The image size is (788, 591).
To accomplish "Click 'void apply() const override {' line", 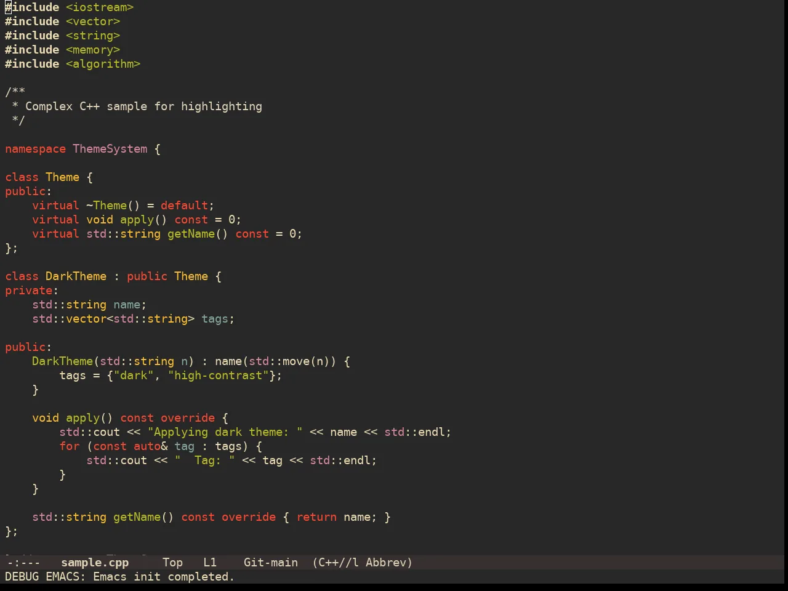I will coord(130,418).
